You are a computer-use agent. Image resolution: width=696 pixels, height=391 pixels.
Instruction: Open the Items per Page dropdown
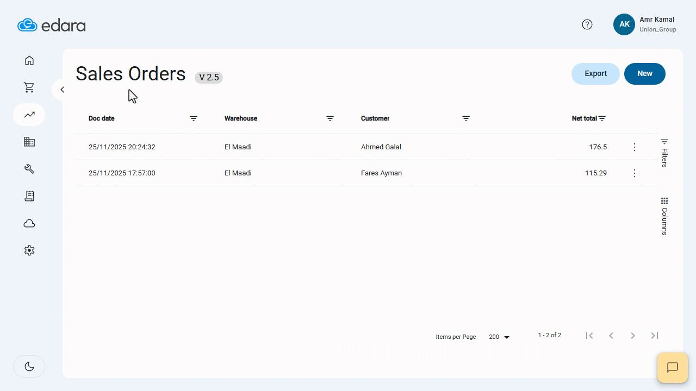(499, 337)
